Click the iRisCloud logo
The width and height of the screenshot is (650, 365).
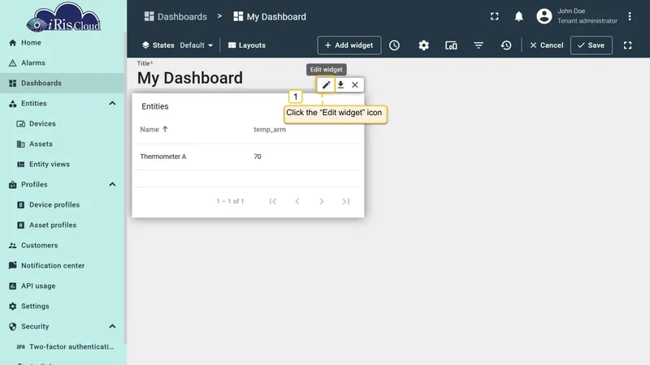coord(63,17)
